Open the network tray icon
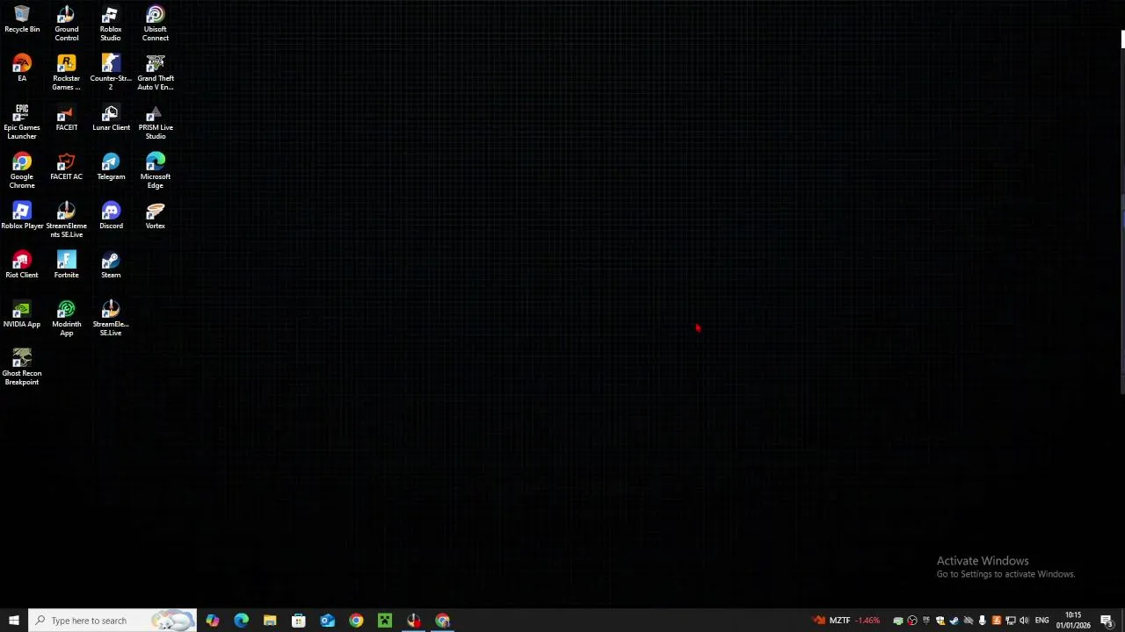 click(x=1011, y=621)
